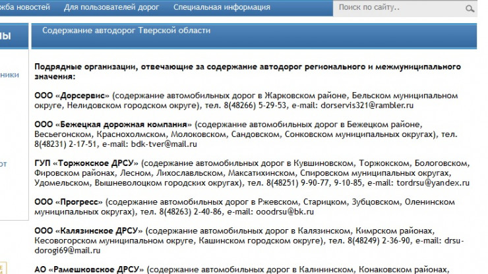
Task: Click the phone number 8(48251) 9-90-77
Action: [x=297, y=183]
